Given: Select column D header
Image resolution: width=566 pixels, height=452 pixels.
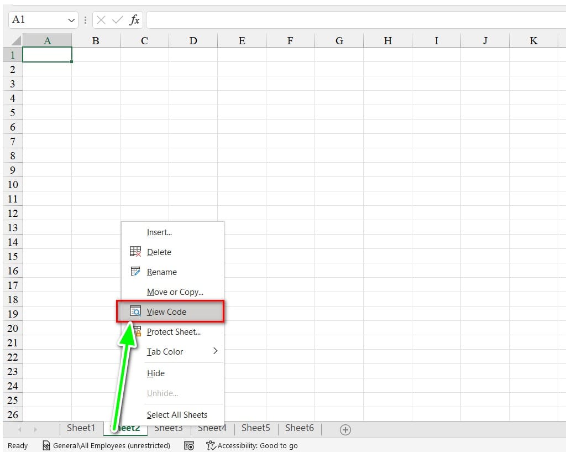Looking at the screenshot, I should pos(193,40).
